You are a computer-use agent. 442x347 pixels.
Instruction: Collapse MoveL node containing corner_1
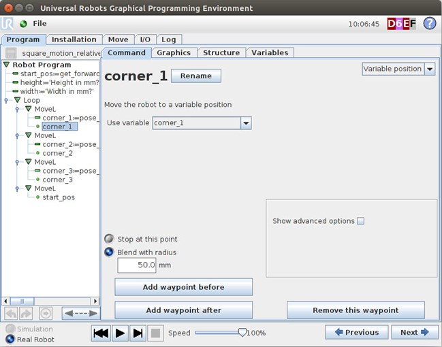(29, 109)
